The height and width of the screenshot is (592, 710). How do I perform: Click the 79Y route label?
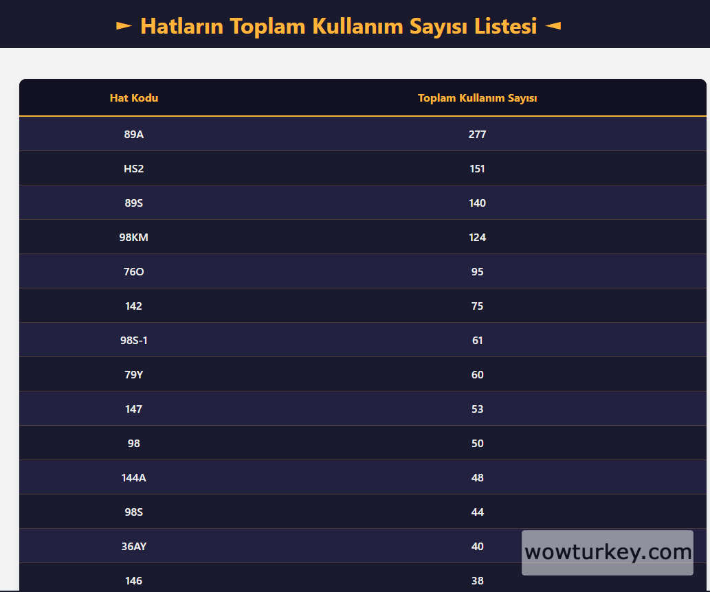click(x=133, y=374)
